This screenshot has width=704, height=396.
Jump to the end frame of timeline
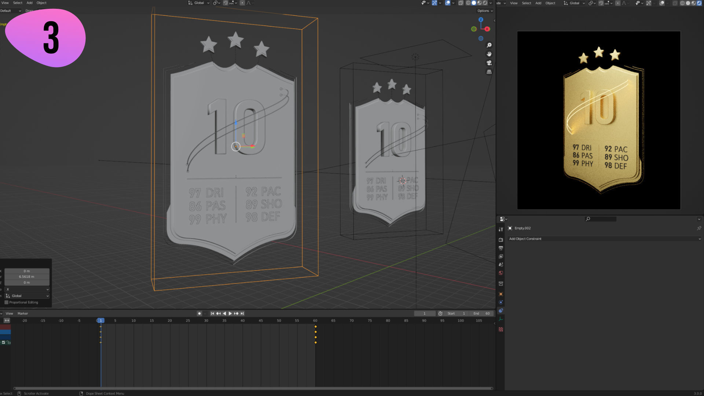click(x=242, y=313)
